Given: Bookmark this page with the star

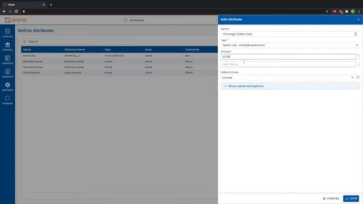Looking at the screenshot, I should 327,11.
